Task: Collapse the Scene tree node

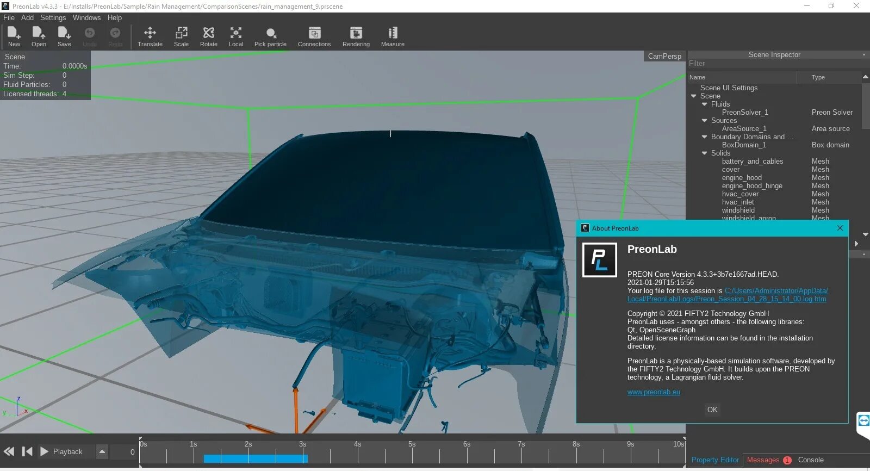Action: [694, 96]
